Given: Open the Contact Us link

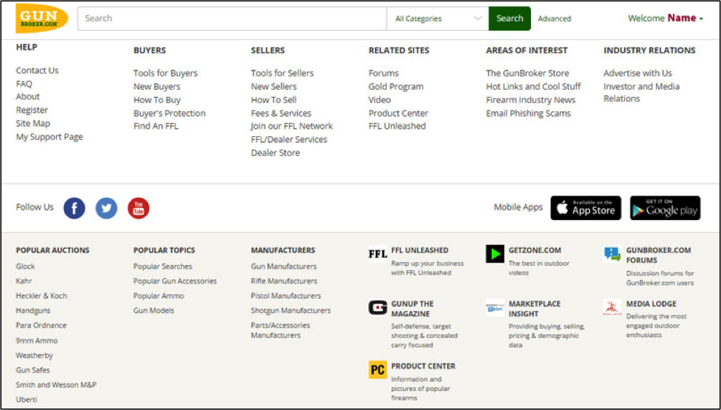Looking at the screenshot, I should click(x=38, y=71).
